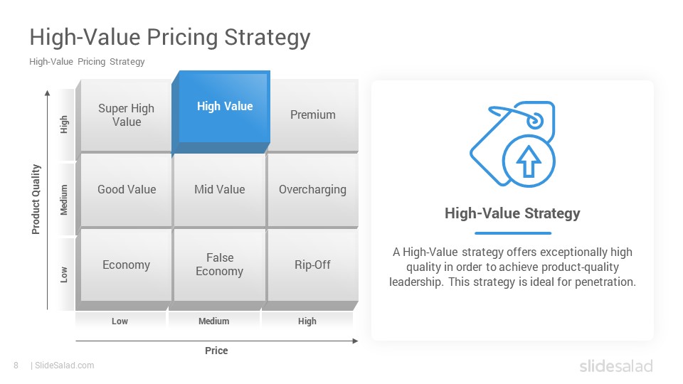683x384 pixels.
Task: Click the Price axis label
Action: (x=216, y=351)
